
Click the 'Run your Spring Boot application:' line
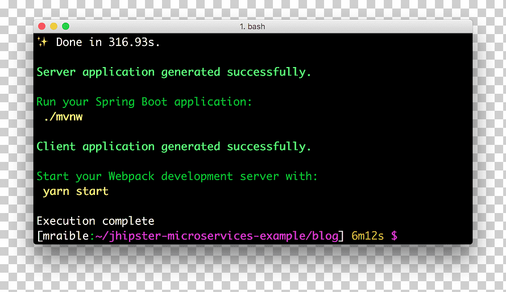[144, 102]
